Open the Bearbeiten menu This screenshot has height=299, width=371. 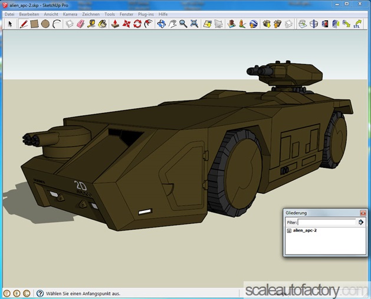pos(29,14)
